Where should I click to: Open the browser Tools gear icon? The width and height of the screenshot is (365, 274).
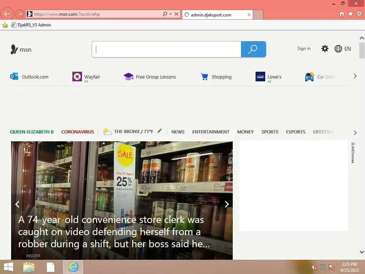click(359, 14)
